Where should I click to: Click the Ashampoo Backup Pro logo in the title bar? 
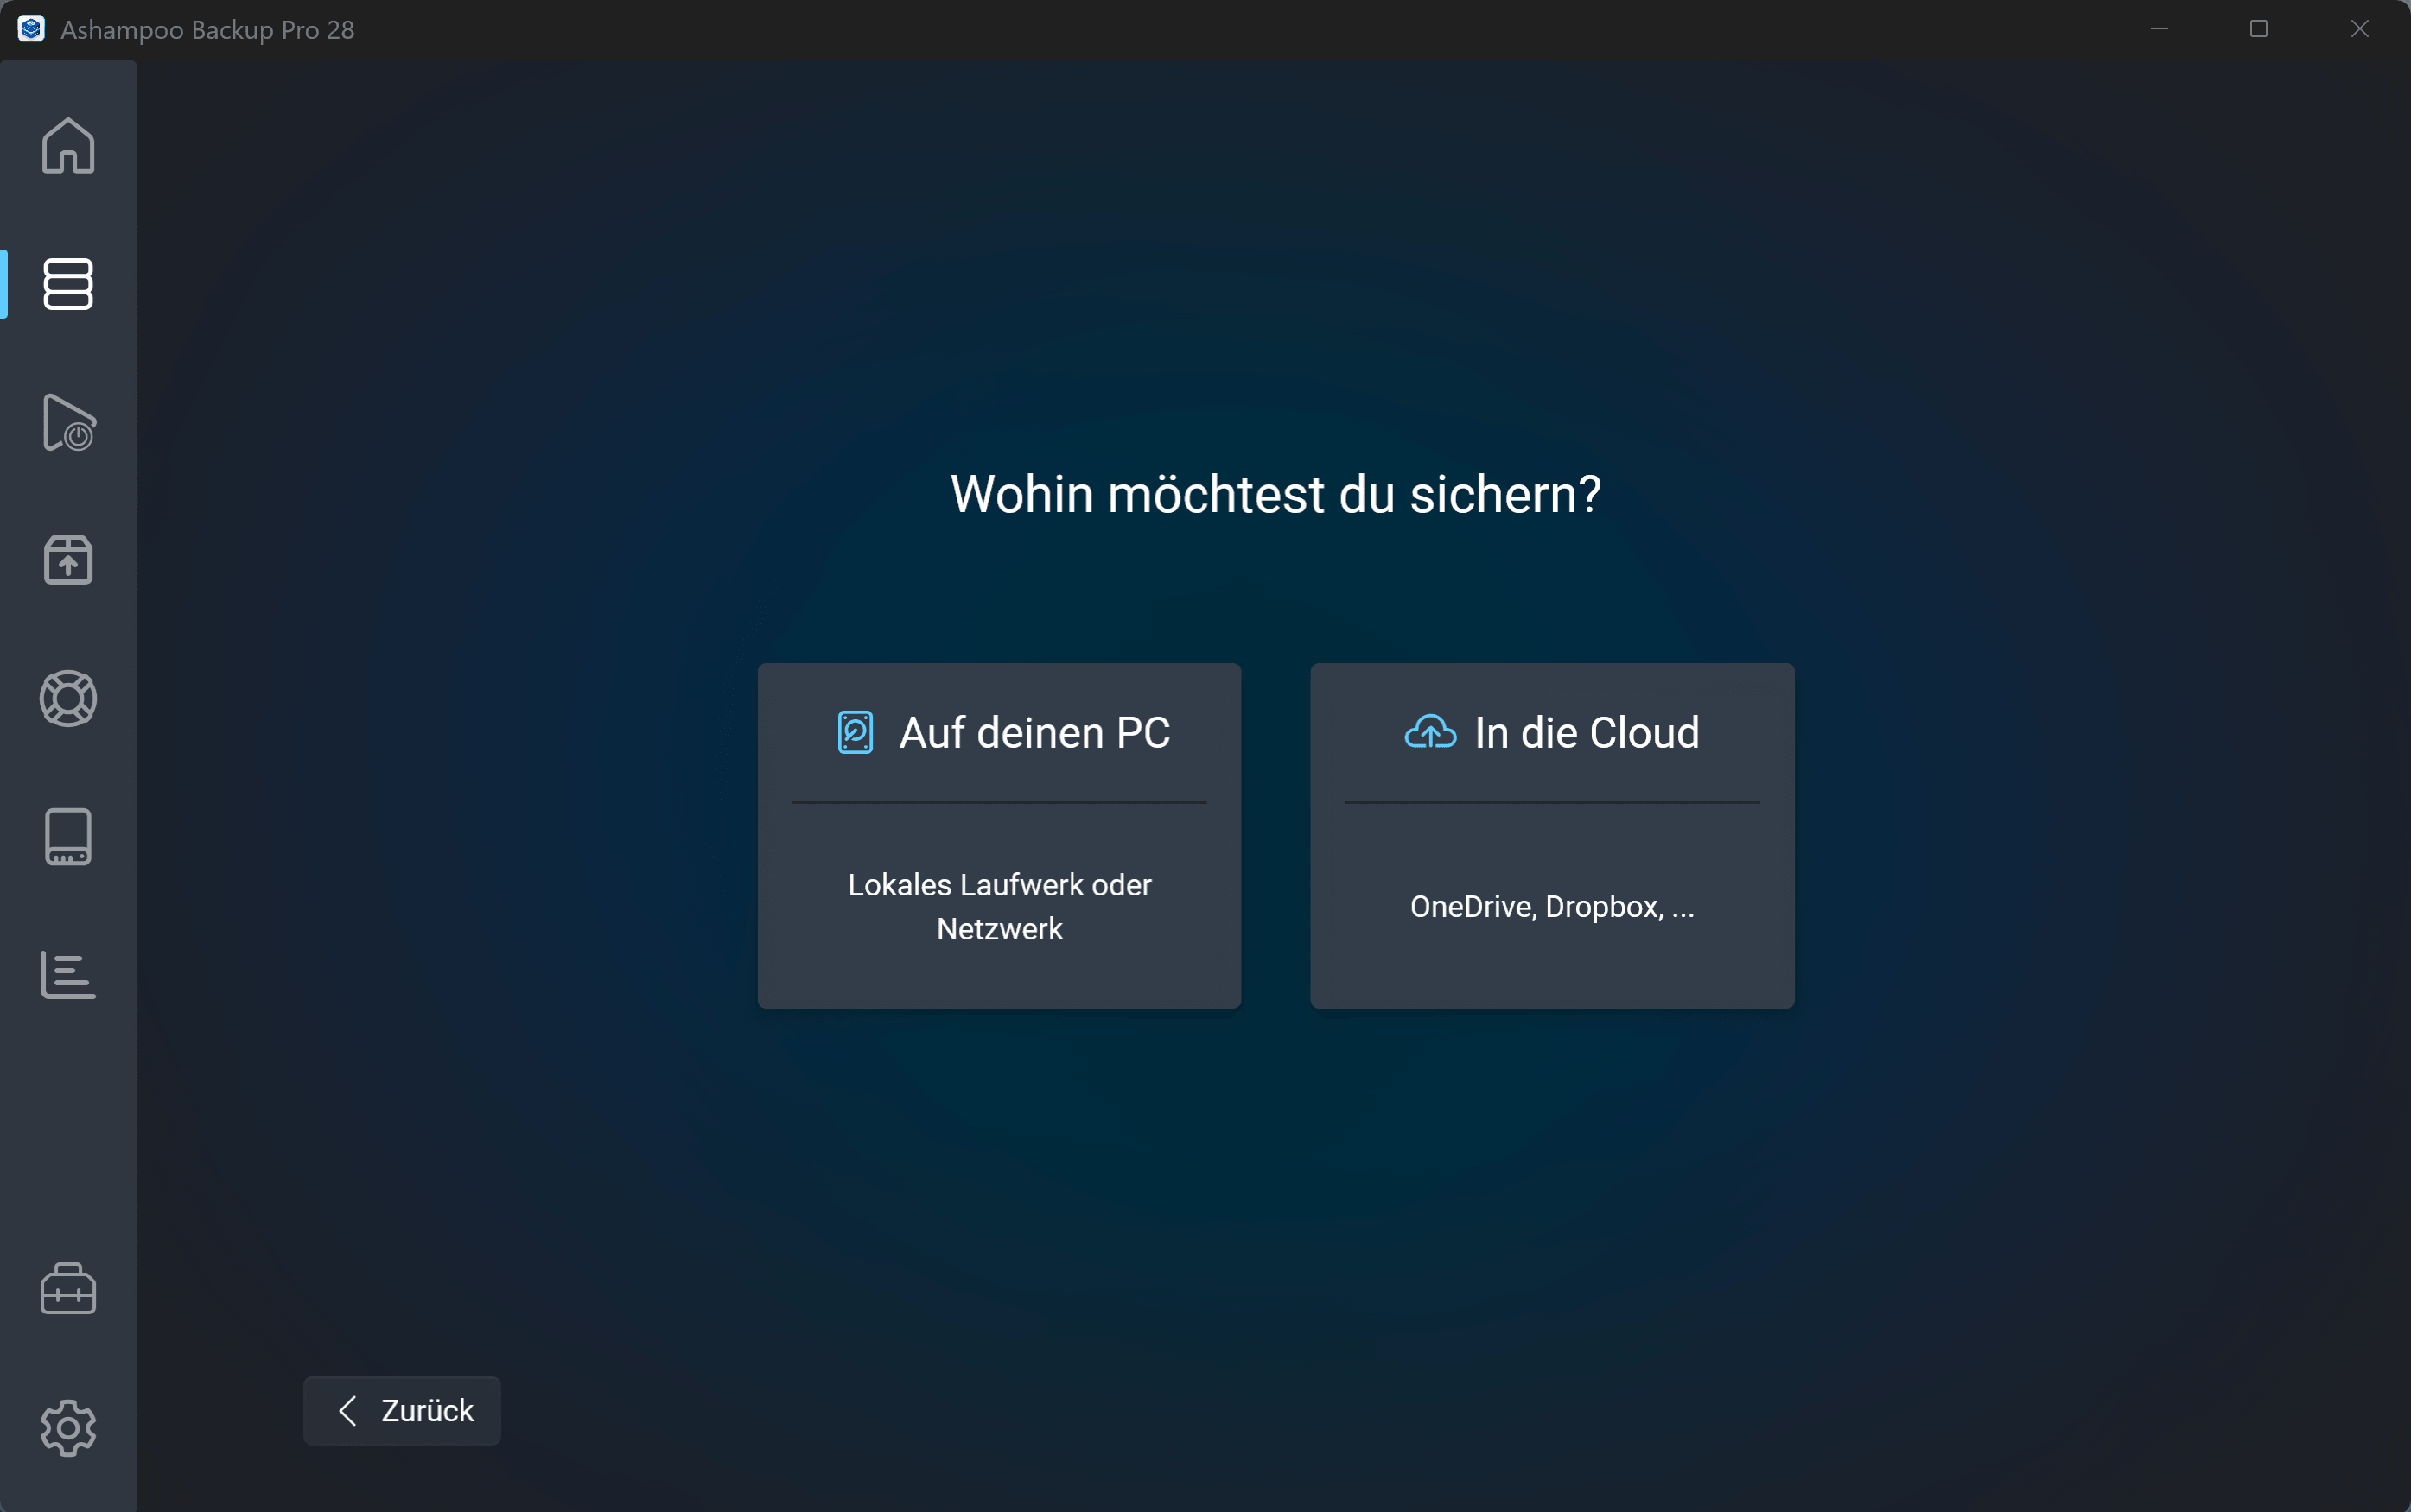pyautogui.click(x=31, y=29)
